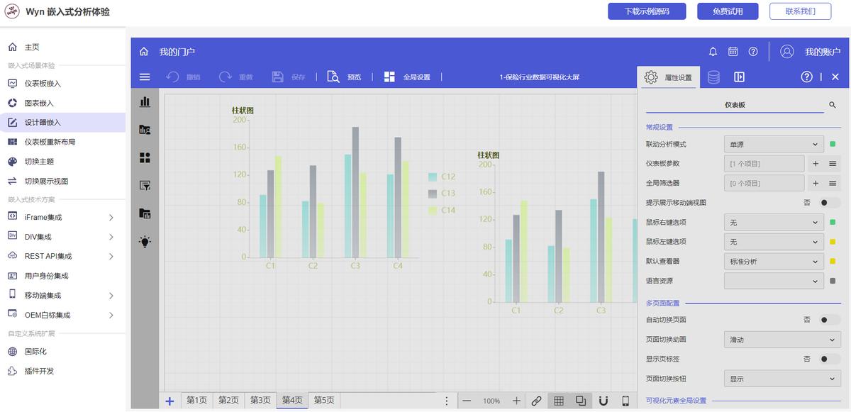
Task: Switch to the 第2页 page tab
Action: (228, 400)
